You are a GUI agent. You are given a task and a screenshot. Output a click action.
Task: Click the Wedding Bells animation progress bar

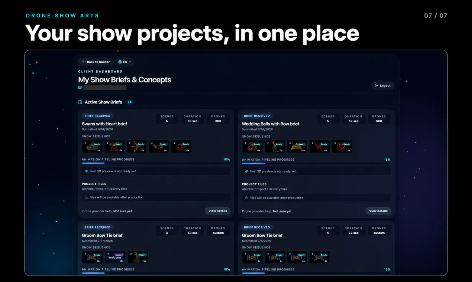pos(316,163)
